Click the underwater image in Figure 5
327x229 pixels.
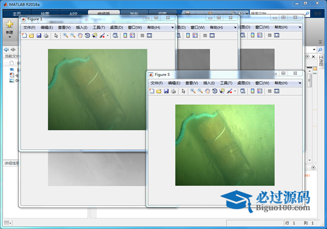tap(225, 145)
